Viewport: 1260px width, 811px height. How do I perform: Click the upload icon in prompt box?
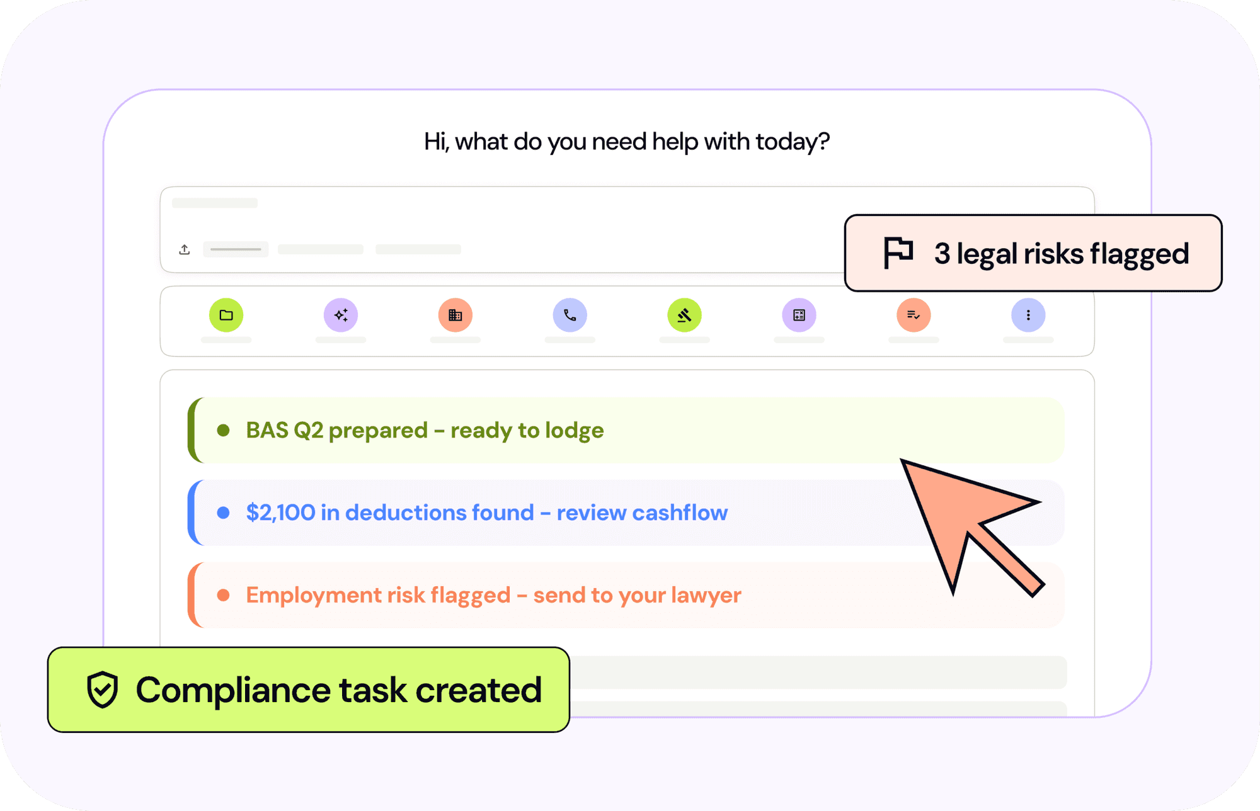tap(185, 249)
